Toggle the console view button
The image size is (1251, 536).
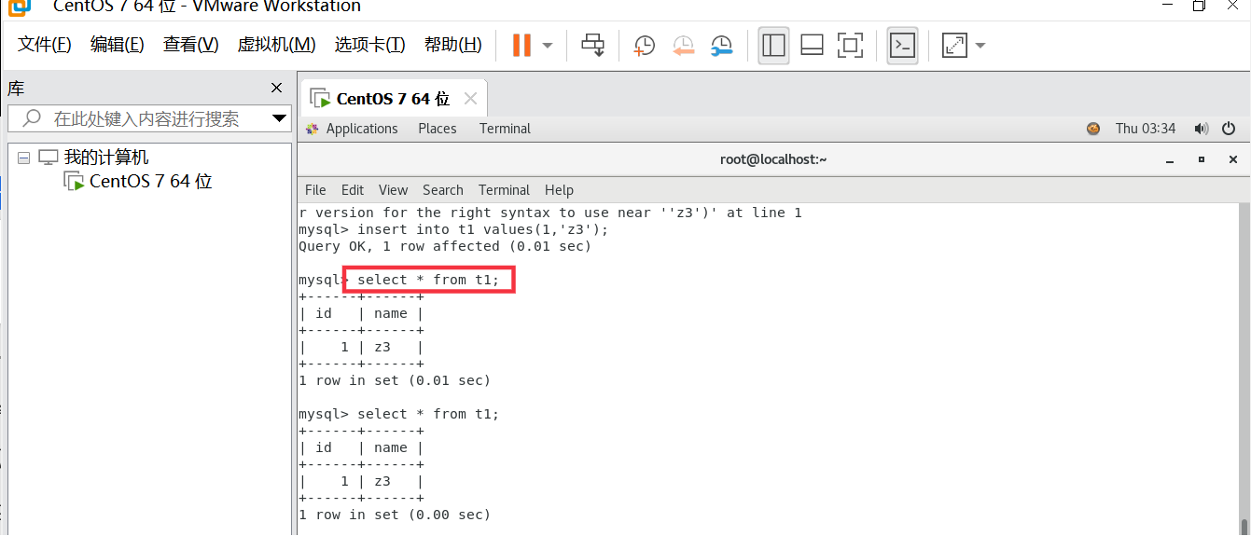[902, 45]
